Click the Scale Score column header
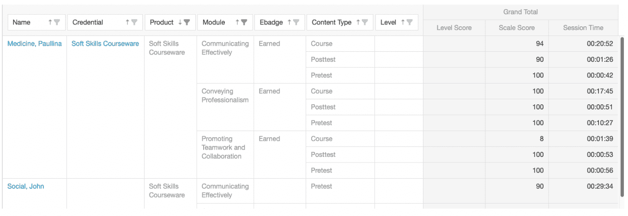 tap(517, 28)
